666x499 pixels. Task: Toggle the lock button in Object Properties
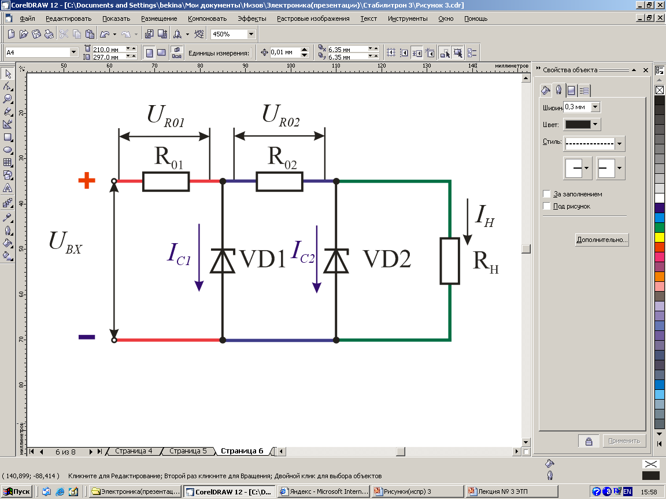pos(589,441)
